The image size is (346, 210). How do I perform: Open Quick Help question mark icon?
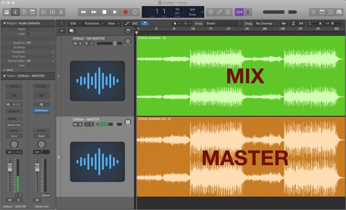pos(24,12)
